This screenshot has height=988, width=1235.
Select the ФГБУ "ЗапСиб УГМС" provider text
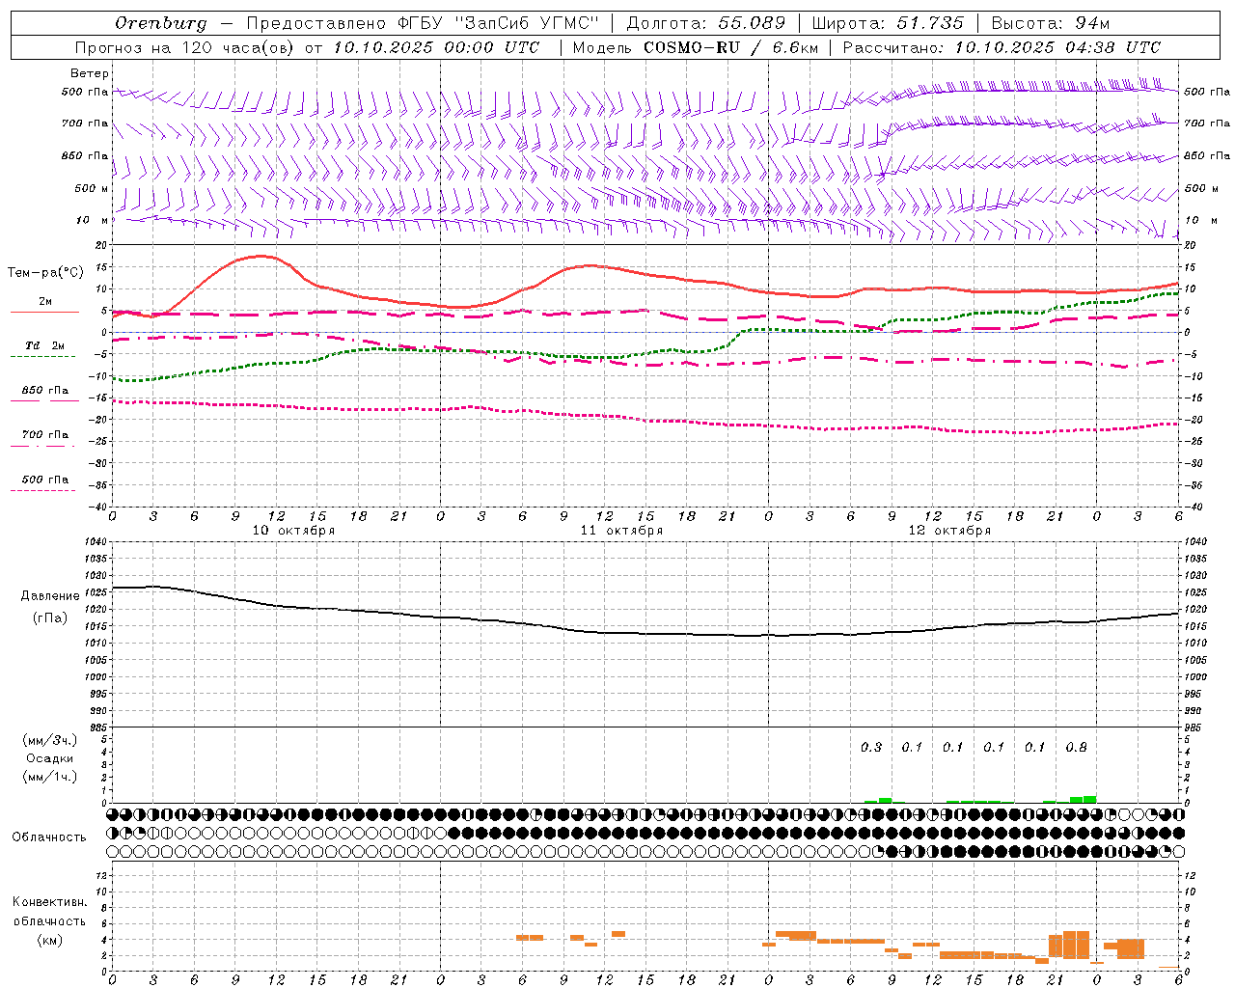(x=499, y=23)
